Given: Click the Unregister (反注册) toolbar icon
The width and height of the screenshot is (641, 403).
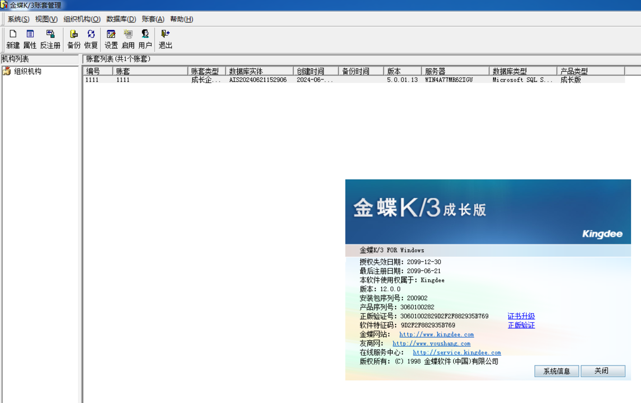Looking at the screenshot, I should [x=50, y=39].
